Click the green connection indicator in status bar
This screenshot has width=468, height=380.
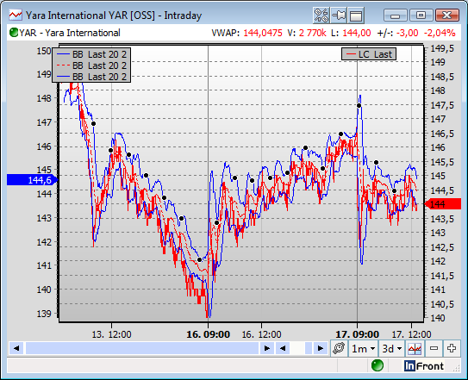[x=378, y=365]
